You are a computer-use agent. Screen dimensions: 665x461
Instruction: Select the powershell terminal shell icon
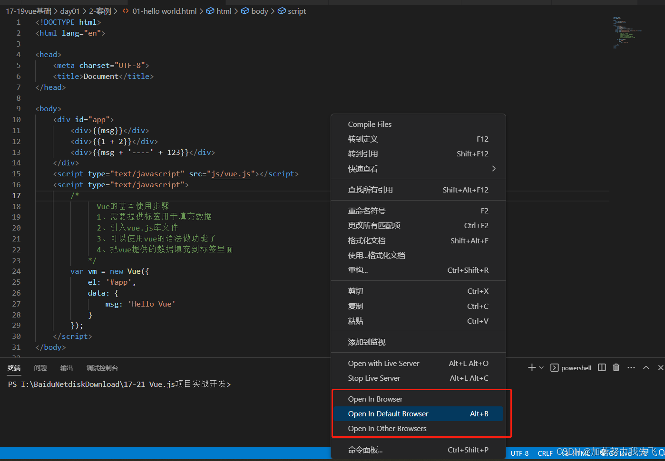click(x=554, y=368)
